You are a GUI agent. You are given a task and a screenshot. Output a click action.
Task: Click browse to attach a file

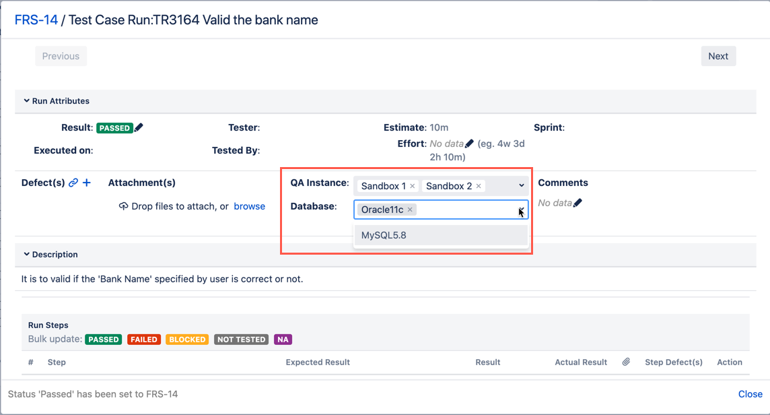point(249,206)
